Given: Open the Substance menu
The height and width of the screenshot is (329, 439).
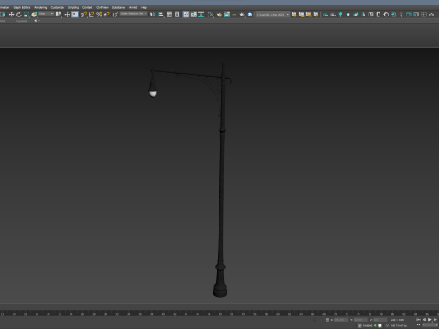Looking at the screenshot, I should [119, 7].
